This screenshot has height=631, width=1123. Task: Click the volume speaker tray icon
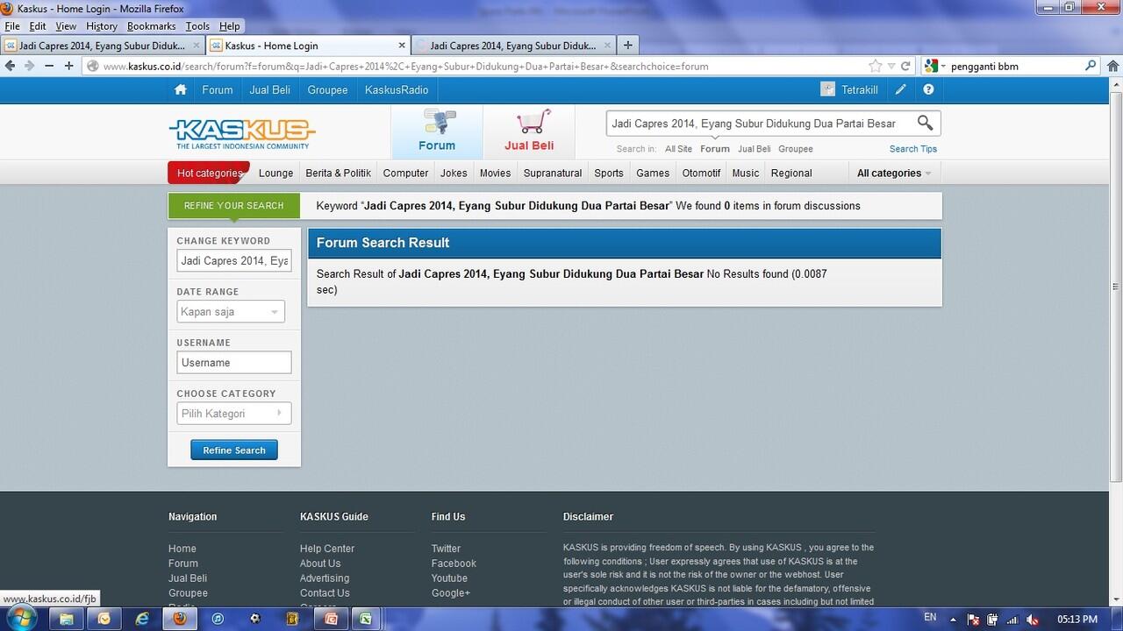(1033, 620)
